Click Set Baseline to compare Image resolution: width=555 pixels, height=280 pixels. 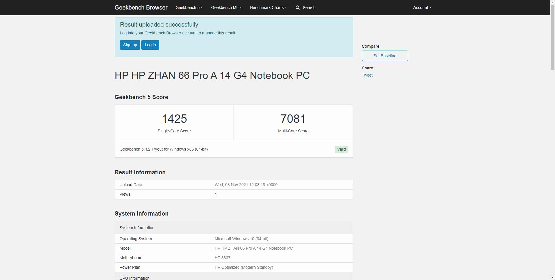(x=384, y=56)
